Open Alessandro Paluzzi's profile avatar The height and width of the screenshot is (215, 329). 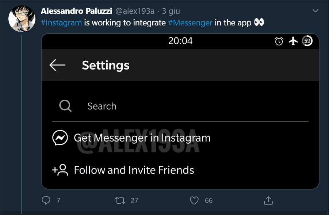pos(22,19)
